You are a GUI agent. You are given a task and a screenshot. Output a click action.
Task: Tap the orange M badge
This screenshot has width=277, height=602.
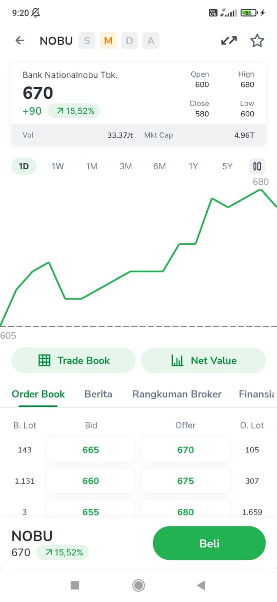tap(108, 41)
